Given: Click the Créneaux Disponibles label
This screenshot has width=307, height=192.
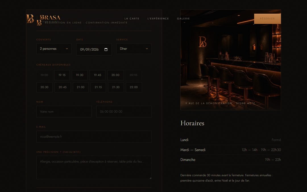Looking at the screenshot, I should coord(53,65).
